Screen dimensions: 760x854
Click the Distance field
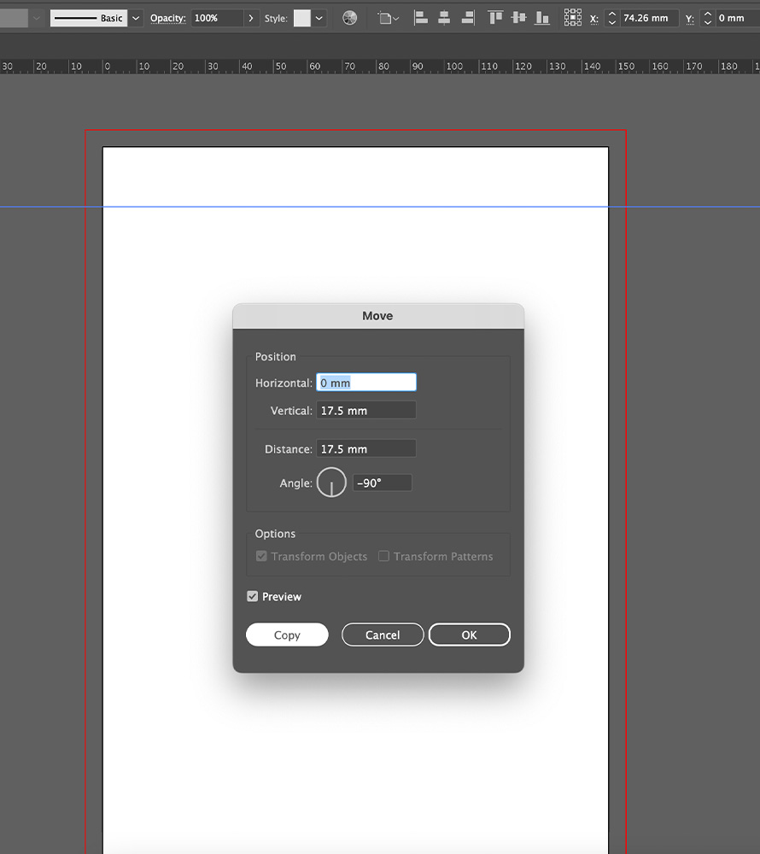(366, 449)
